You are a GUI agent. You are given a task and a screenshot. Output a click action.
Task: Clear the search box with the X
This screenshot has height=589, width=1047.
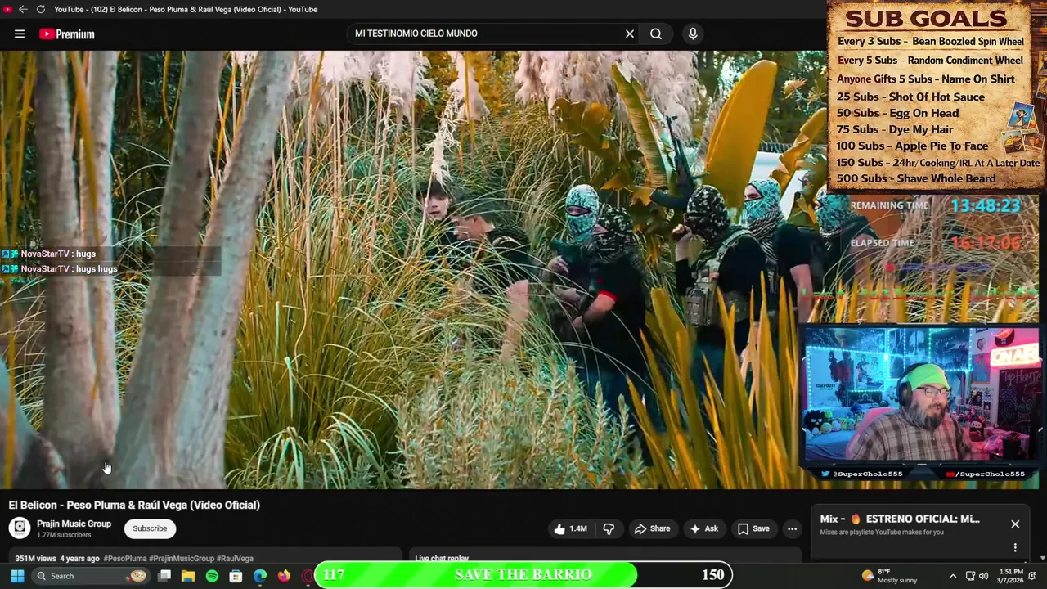tap(630, 34)
